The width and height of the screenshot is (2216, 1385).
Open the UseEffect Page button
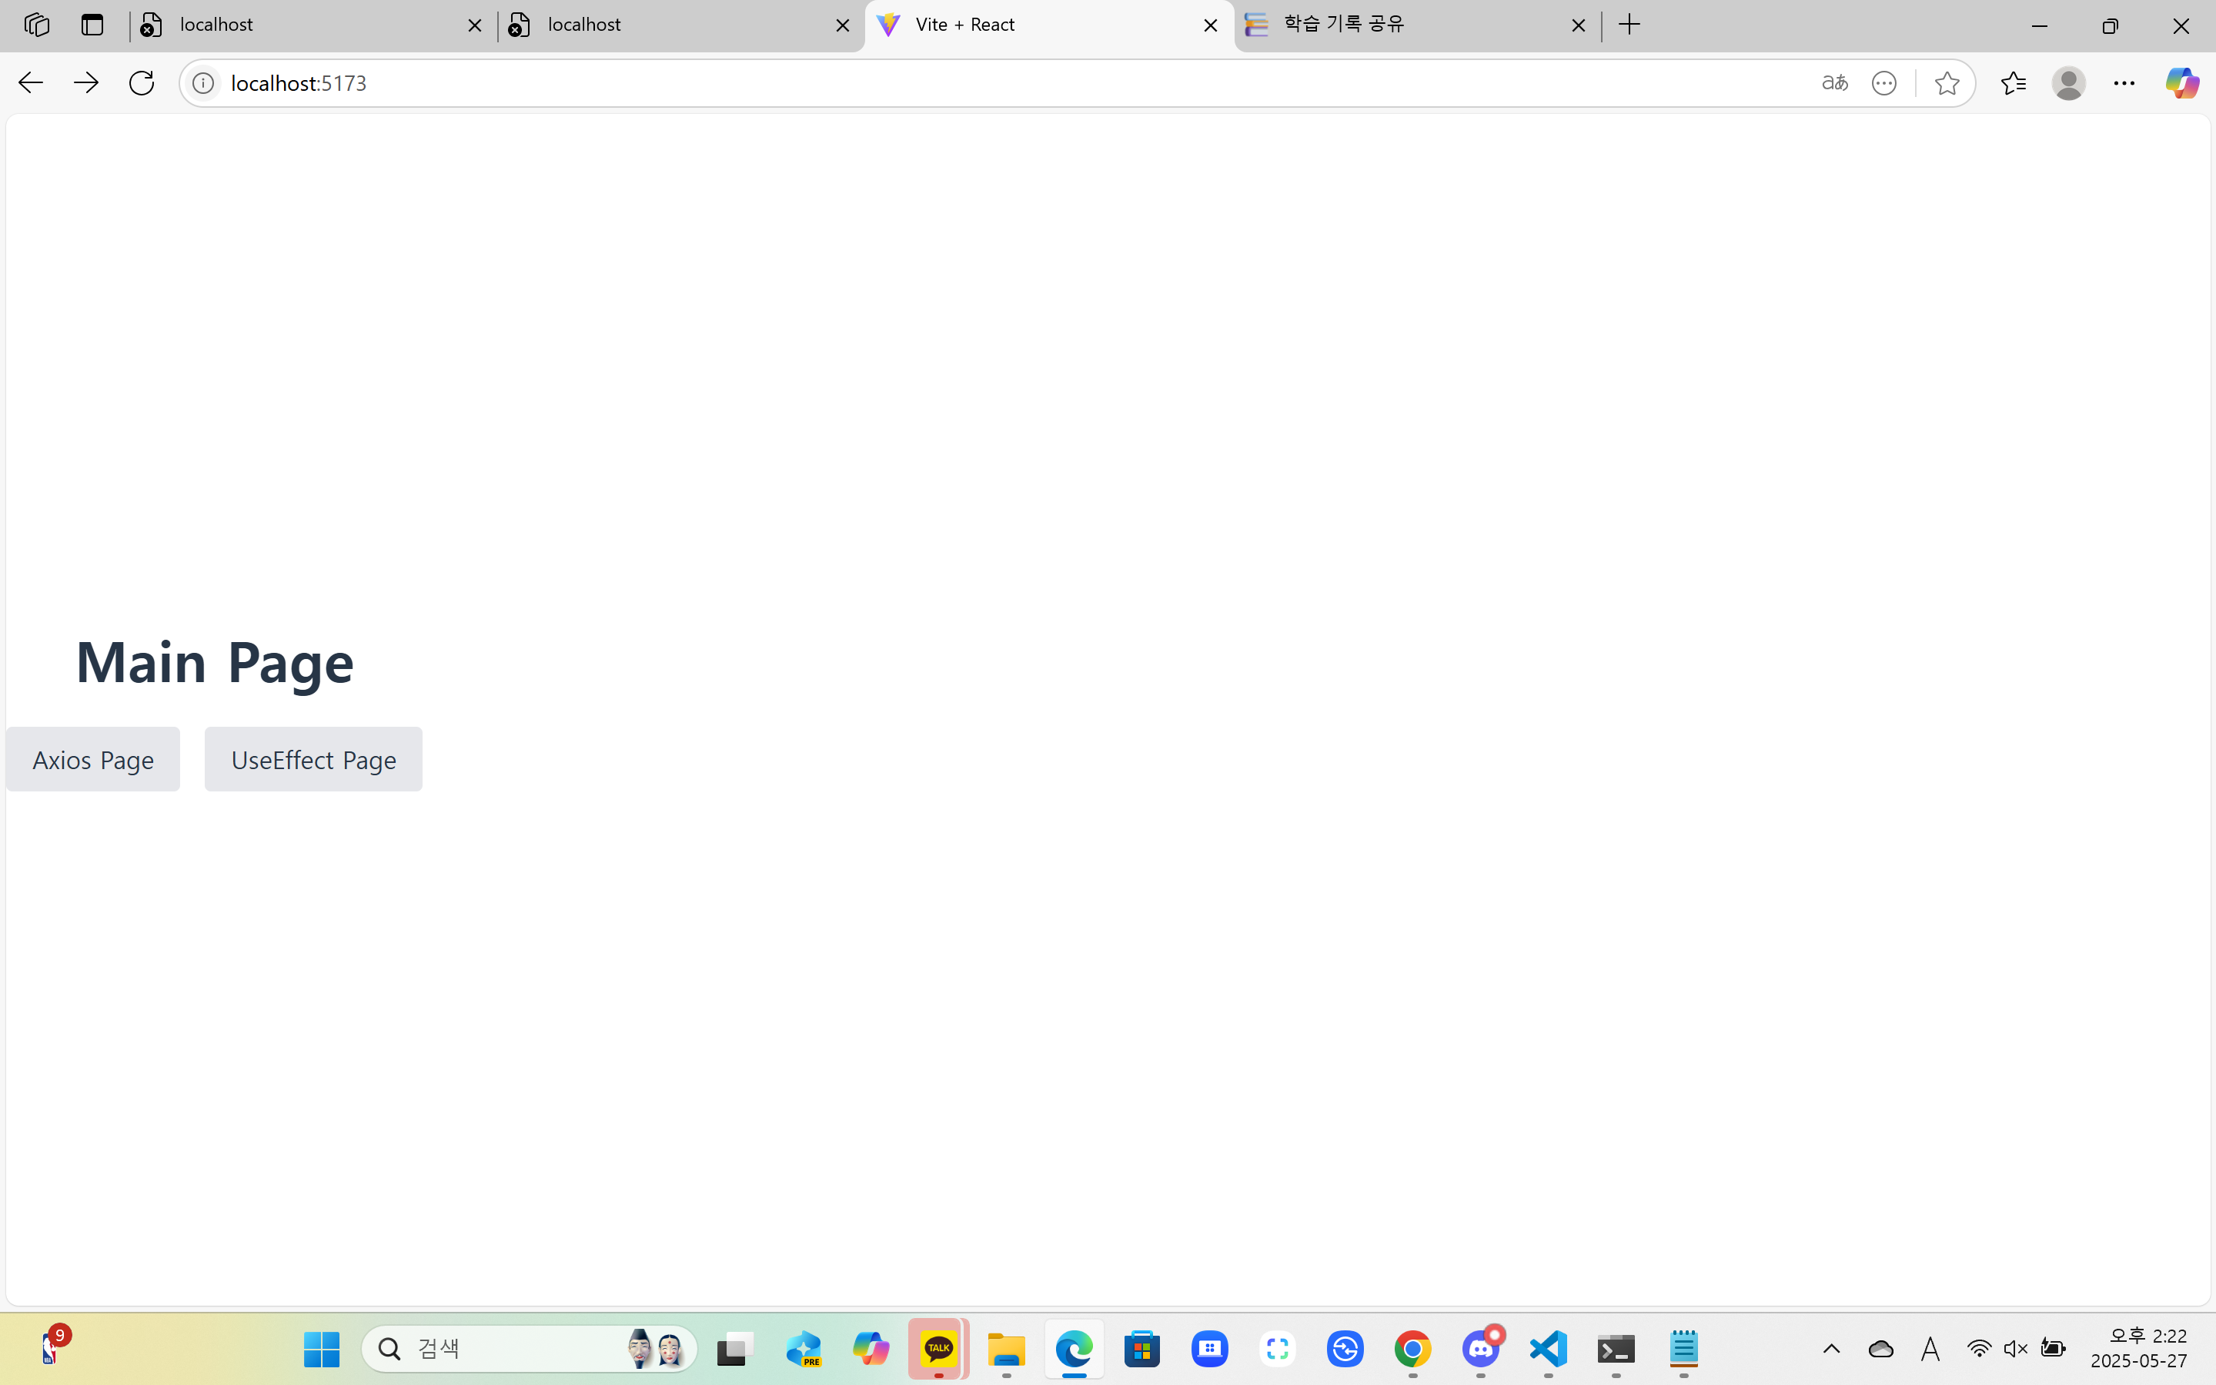tap(313, 759)
